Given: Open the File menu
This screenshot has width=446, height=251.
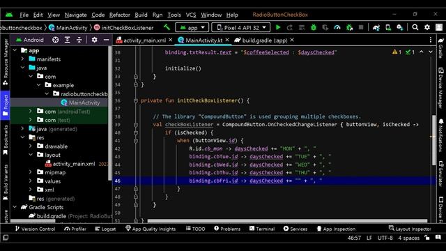Looking at the screenshot, I should tap(24, 15).
